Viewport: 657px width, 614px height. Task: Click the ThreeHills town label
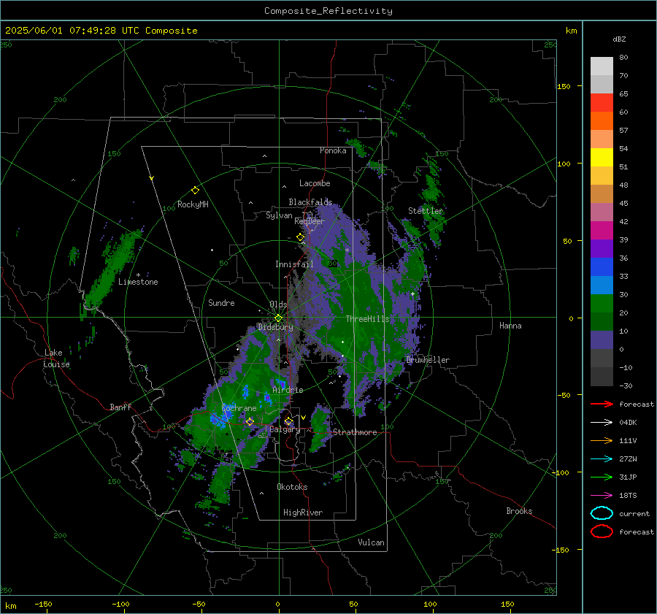(367, 319)
